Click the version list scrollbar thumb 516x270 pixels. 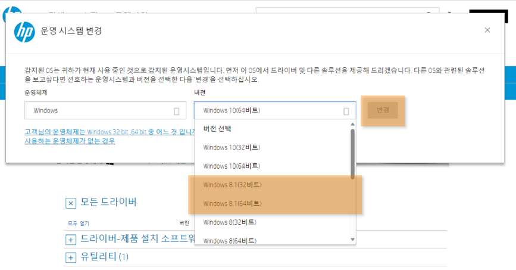click(x=352, y=154)
